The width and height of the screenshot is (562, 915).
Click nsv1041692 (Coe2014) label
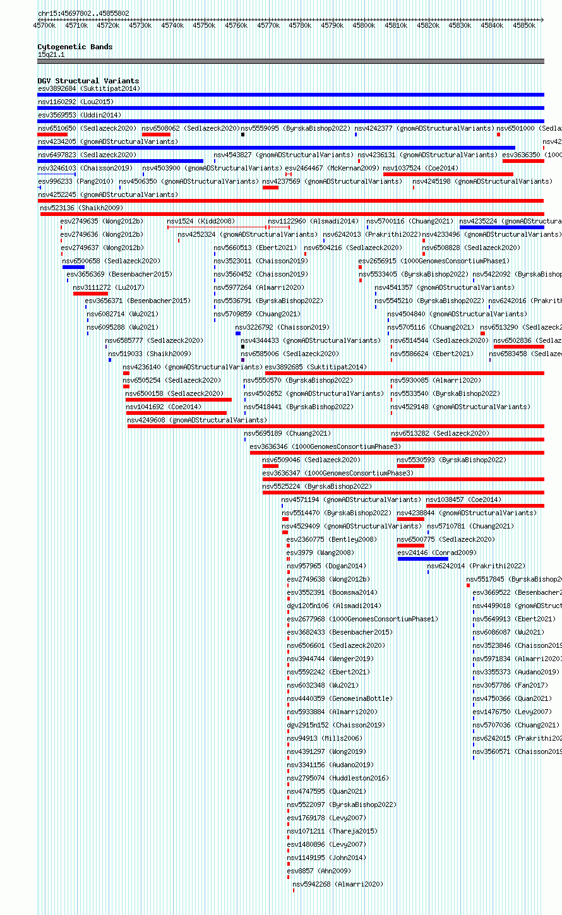click(164, 407)
